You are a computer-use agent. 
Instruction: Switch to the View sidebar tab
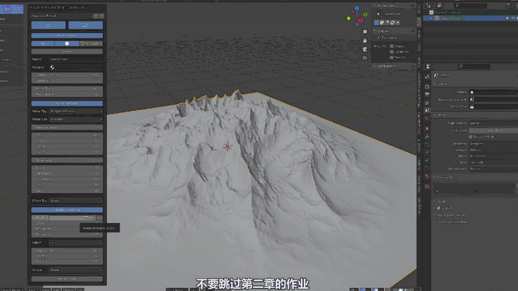pyautogui.click(x=419, y=34)
